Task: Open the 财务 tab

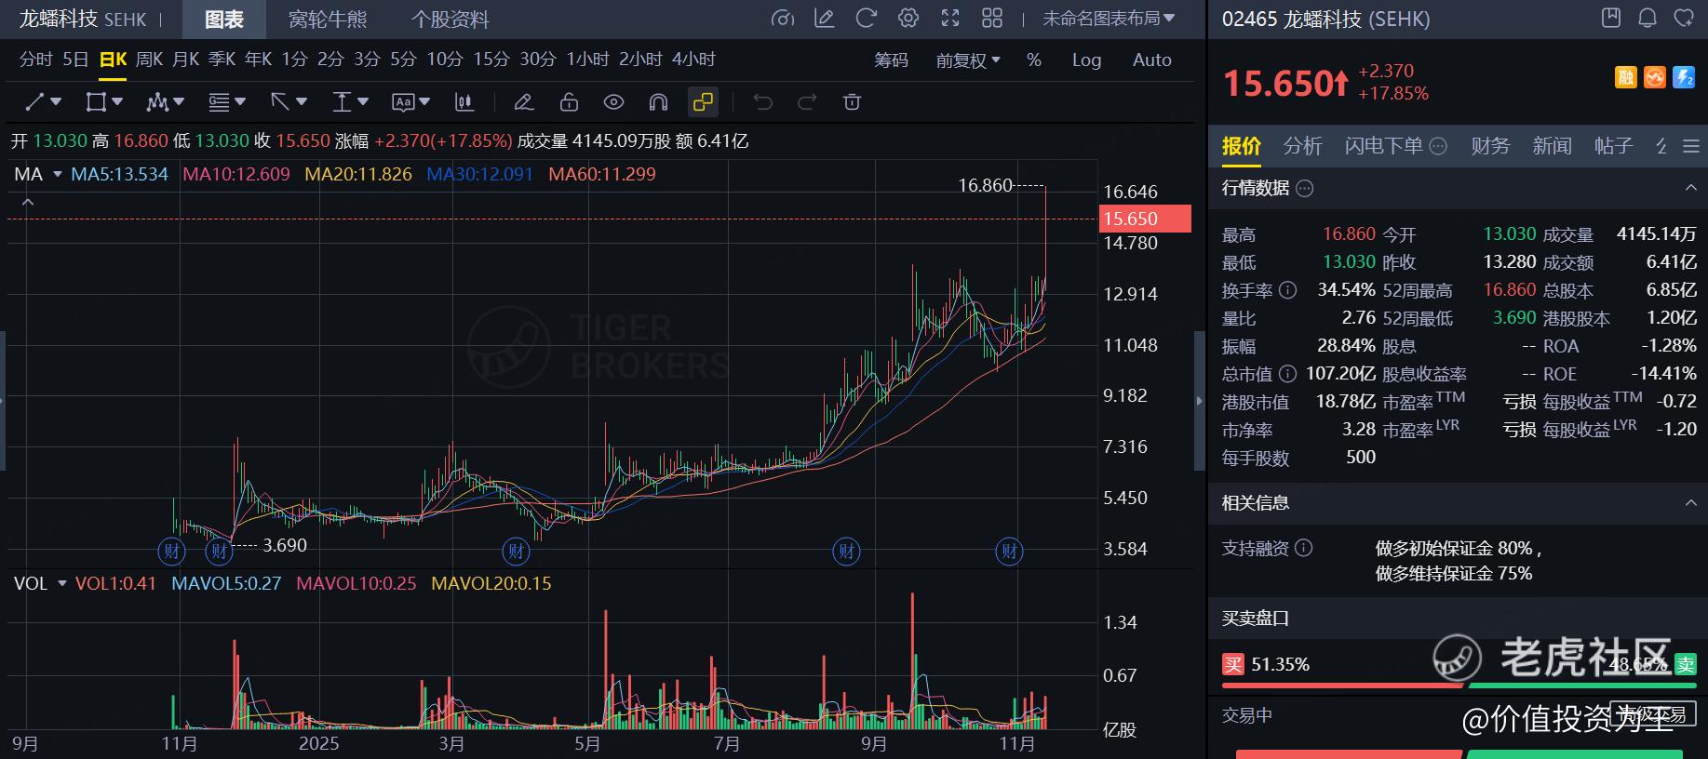Action: point(1490,146)
